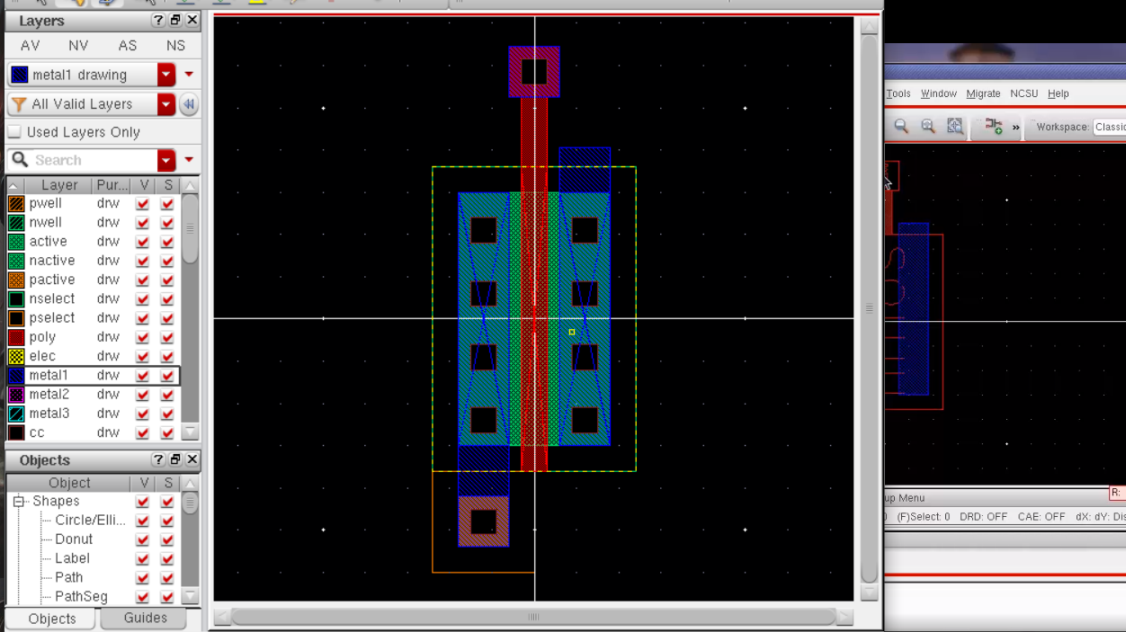Screen dimensions: 1126x632
Task: Open the All Valid Layers filter dropdown
Action: (166, 104)
